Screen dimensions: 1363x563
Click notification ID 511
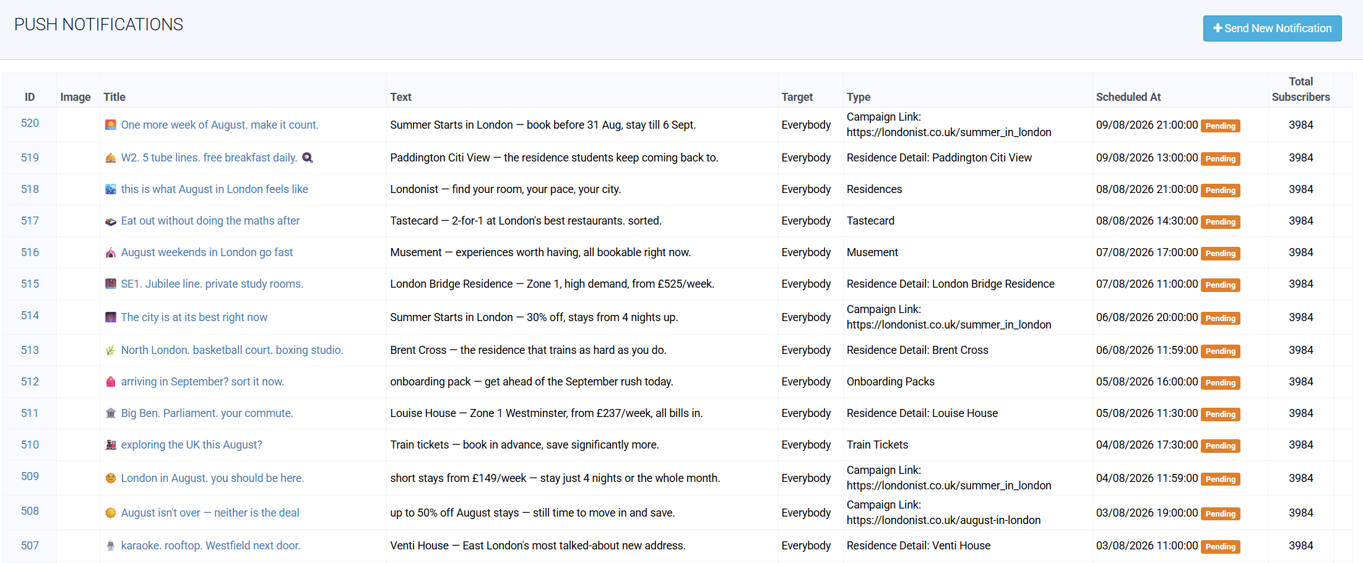30,413
